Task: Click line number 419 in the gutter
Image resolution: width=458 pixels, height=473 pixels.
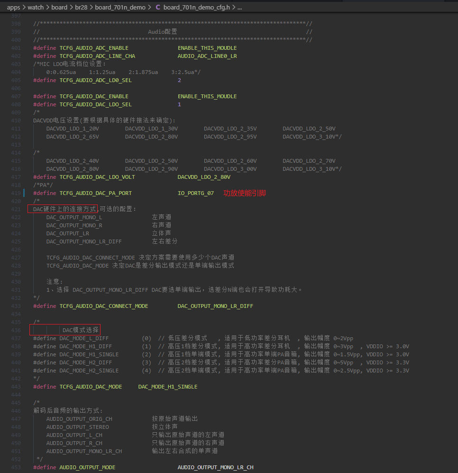Action: coord(16,193)
